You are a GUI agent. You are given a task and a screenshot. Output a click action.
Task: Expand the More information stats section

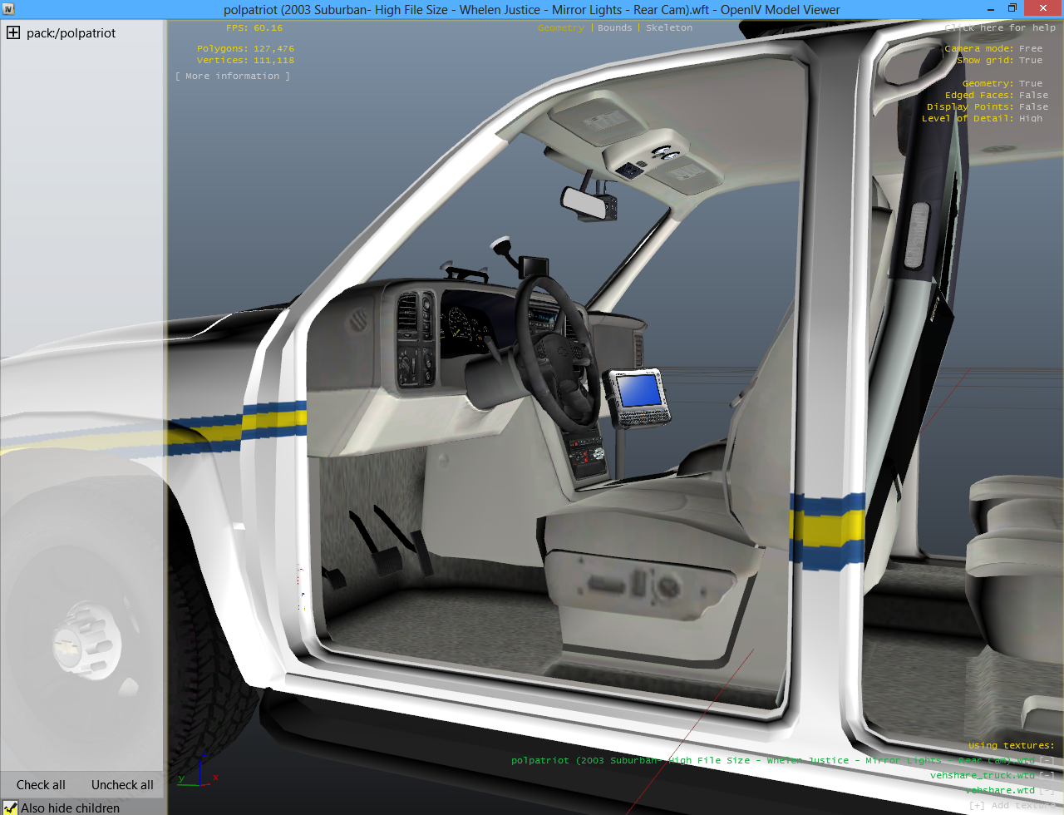tap(233, 76)
